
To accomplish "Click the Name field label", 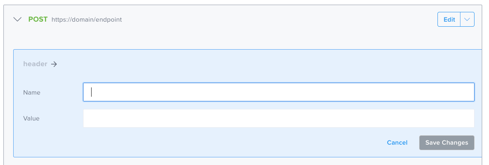I will [x=32, y=92].
